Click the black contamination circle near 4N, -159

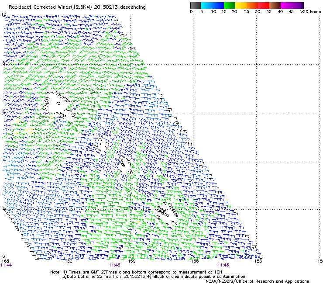(123, 164)
